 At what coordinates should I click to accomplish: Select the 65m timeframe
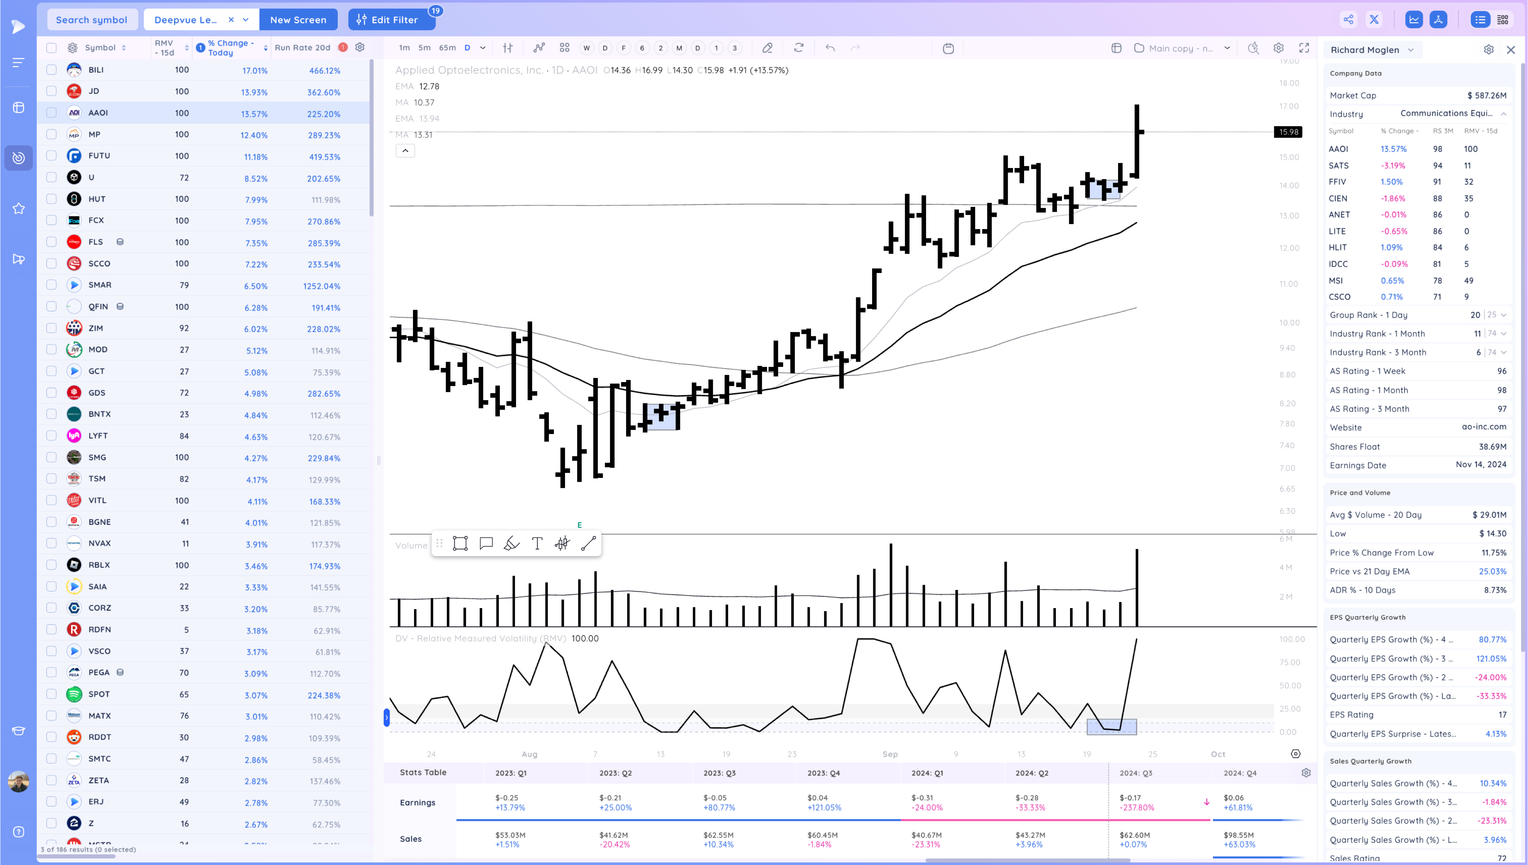(x=446, y=48)
